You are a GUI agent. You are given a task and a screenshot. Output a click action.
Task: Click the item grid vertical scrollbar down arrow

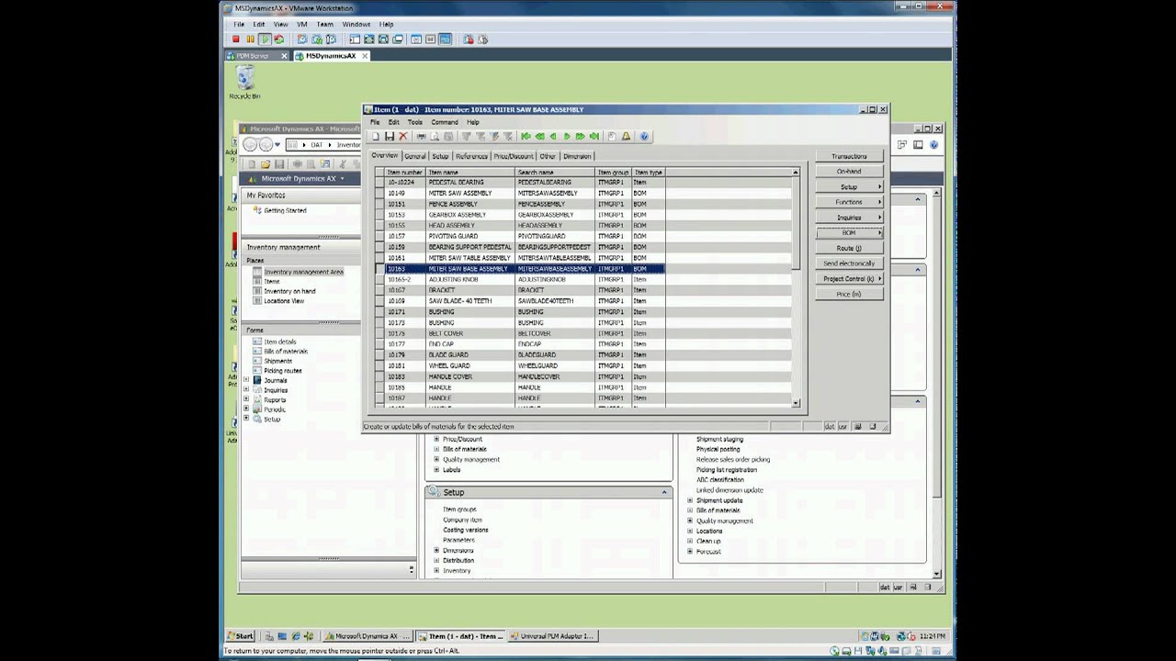point(796,402)
